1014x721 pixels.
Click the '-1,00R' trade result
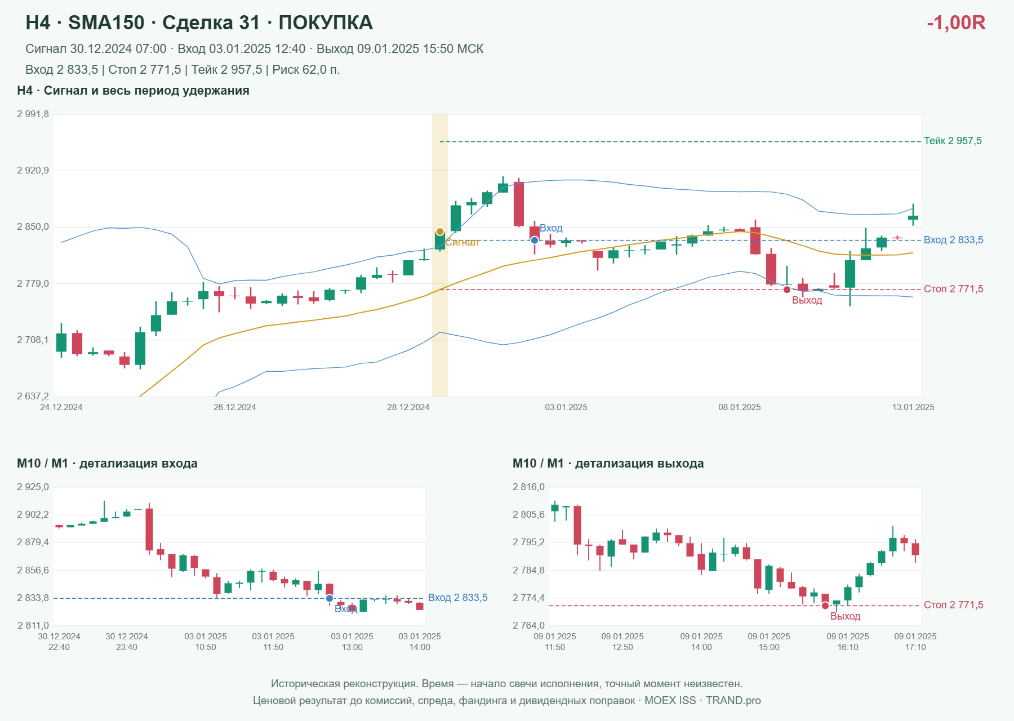956,23
